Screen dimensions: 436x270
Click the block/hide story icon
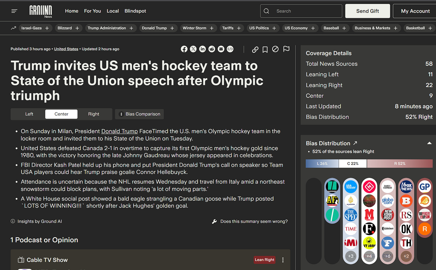pyautogui.click(x=275, y=49)
